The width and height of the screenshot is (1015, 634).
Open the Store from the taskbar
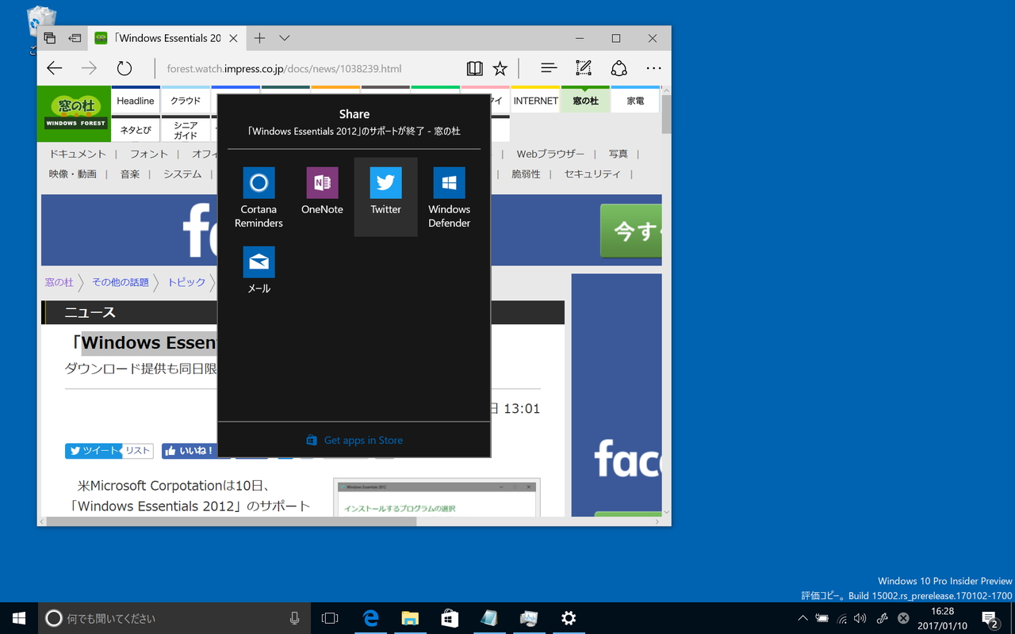[x=450, y=618]
